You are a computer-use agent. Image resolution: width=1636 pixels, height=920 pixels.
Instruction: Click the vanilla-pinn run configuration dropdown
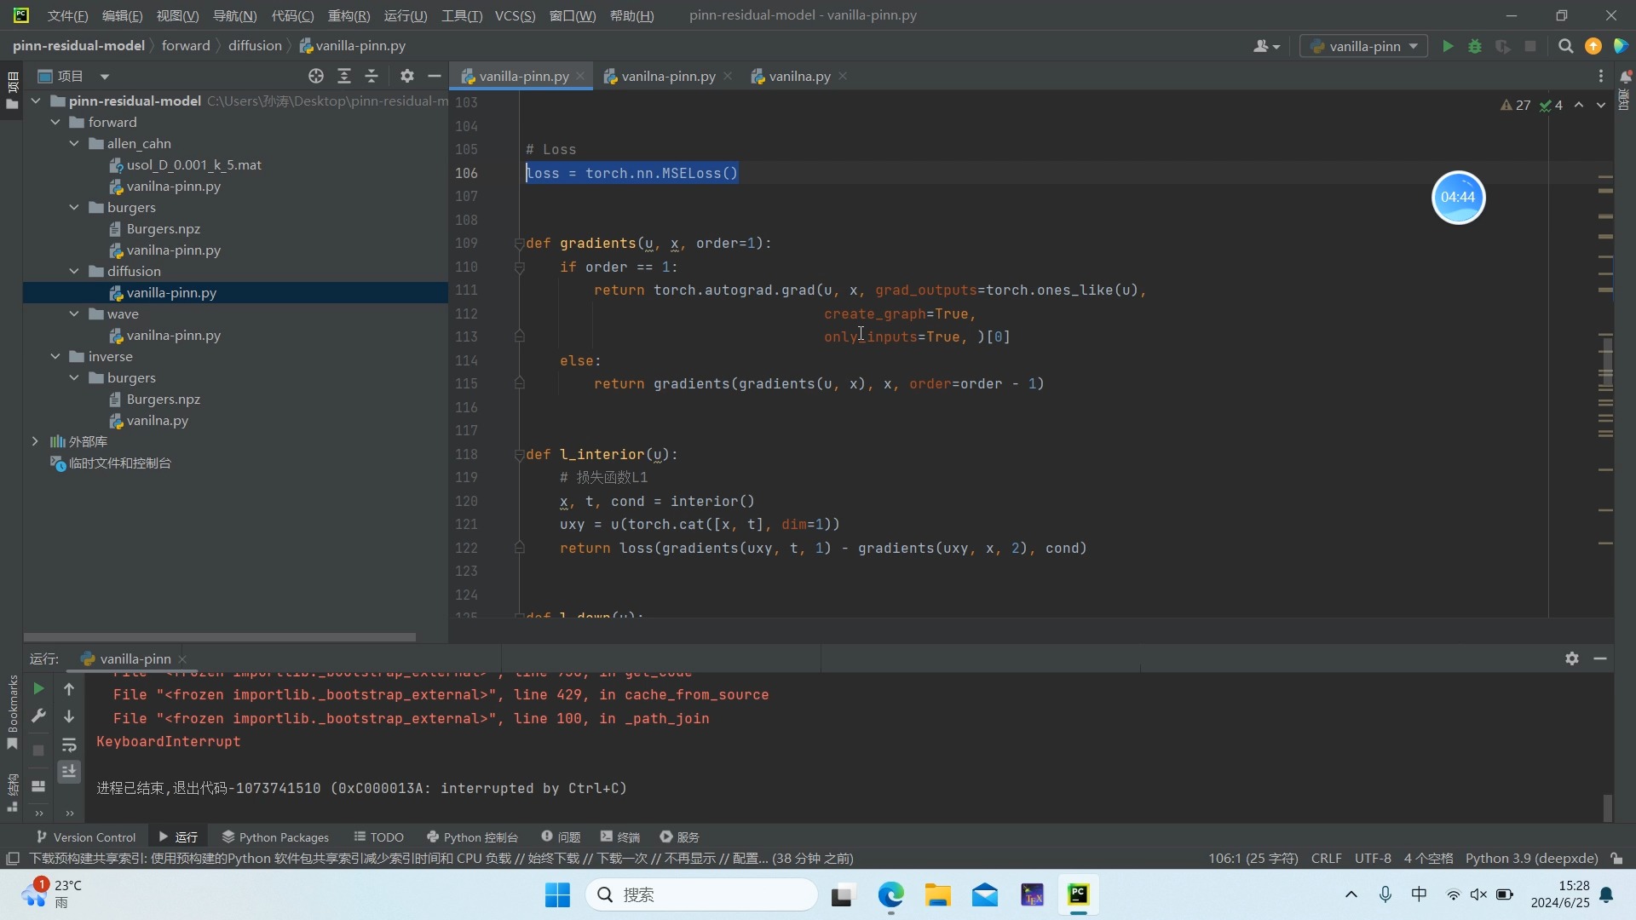[1365, 46]
